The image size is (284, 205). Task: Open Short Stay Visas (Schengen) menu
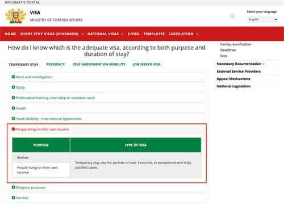[x=52, y=34]
